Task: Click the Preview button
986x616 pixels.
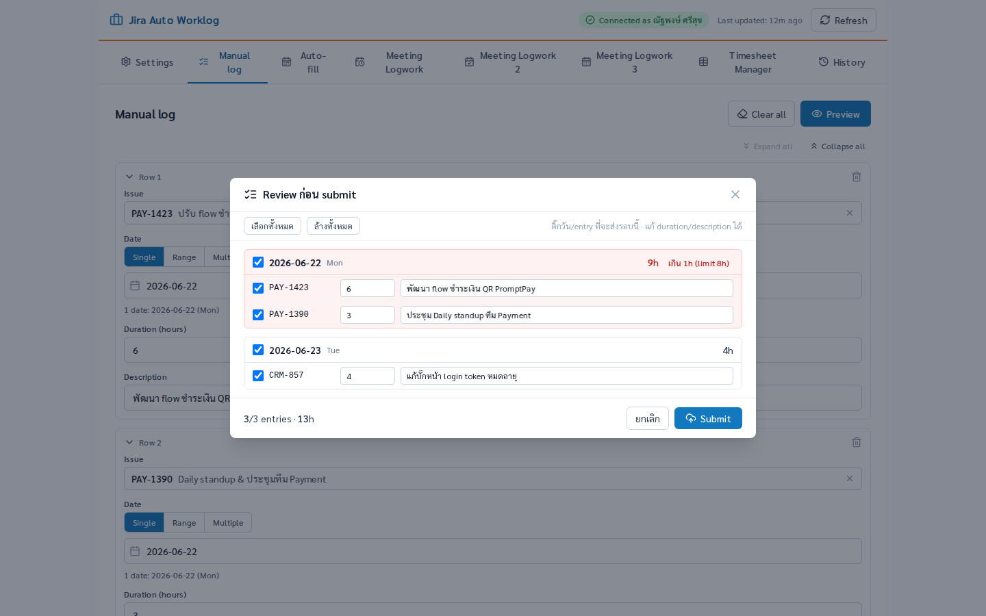Action: coord(835,114)
